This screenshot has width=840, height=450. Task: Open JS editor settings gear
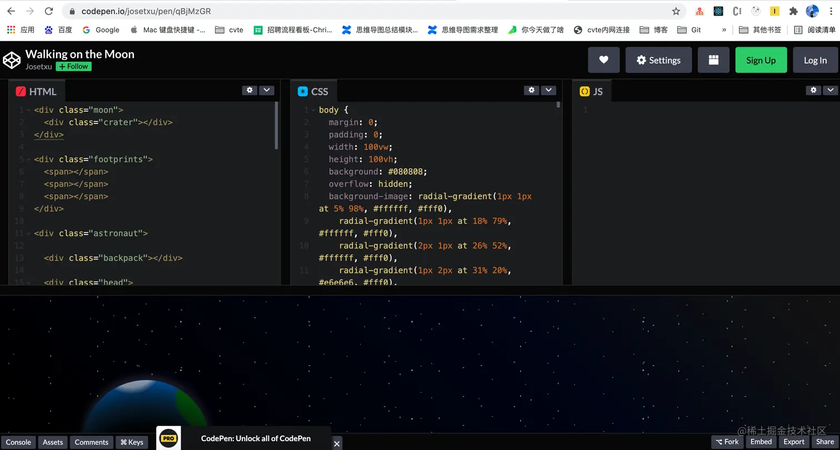[x=814, y=90]
